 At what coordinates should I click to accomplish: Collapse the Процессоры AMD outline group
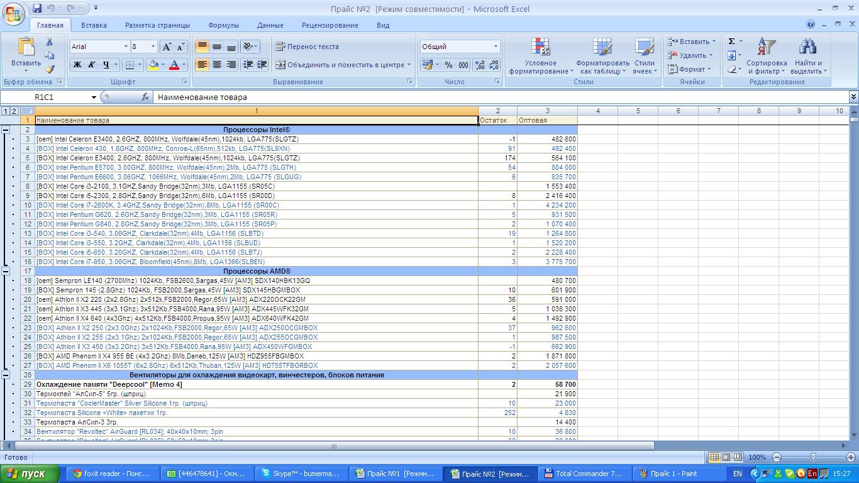click(6, 272)
